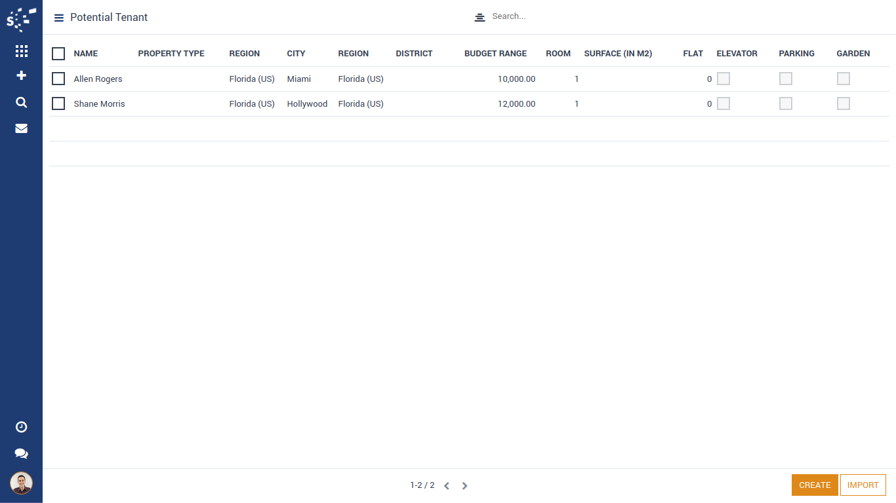896x503 pixels.
Task: Open the chat bubbles icon in sidebar
Action: point(21,454)
